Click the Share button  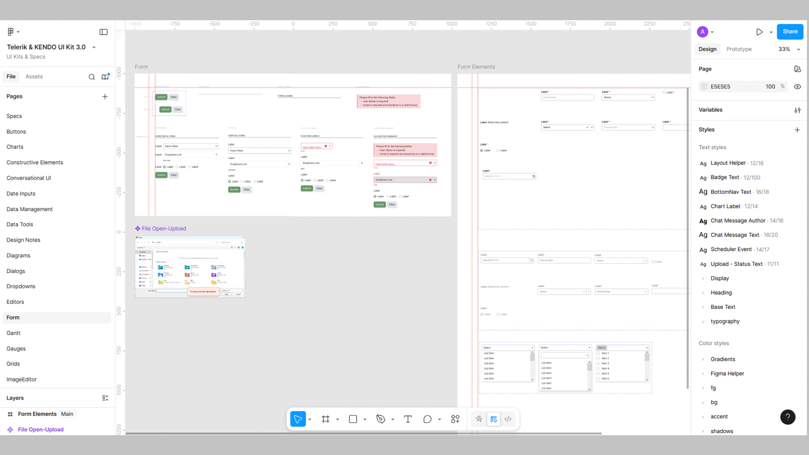[790, 32]
